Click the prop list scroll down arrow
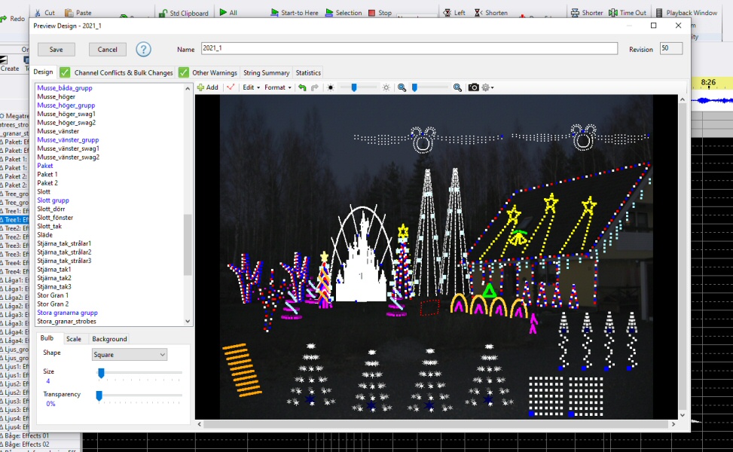Screen dimensions: 733x452 [x=188, y=321]
